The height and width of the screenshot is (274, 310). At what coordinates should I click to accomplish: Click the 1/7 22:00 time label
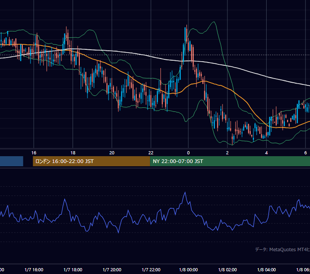tap(151, 269)
